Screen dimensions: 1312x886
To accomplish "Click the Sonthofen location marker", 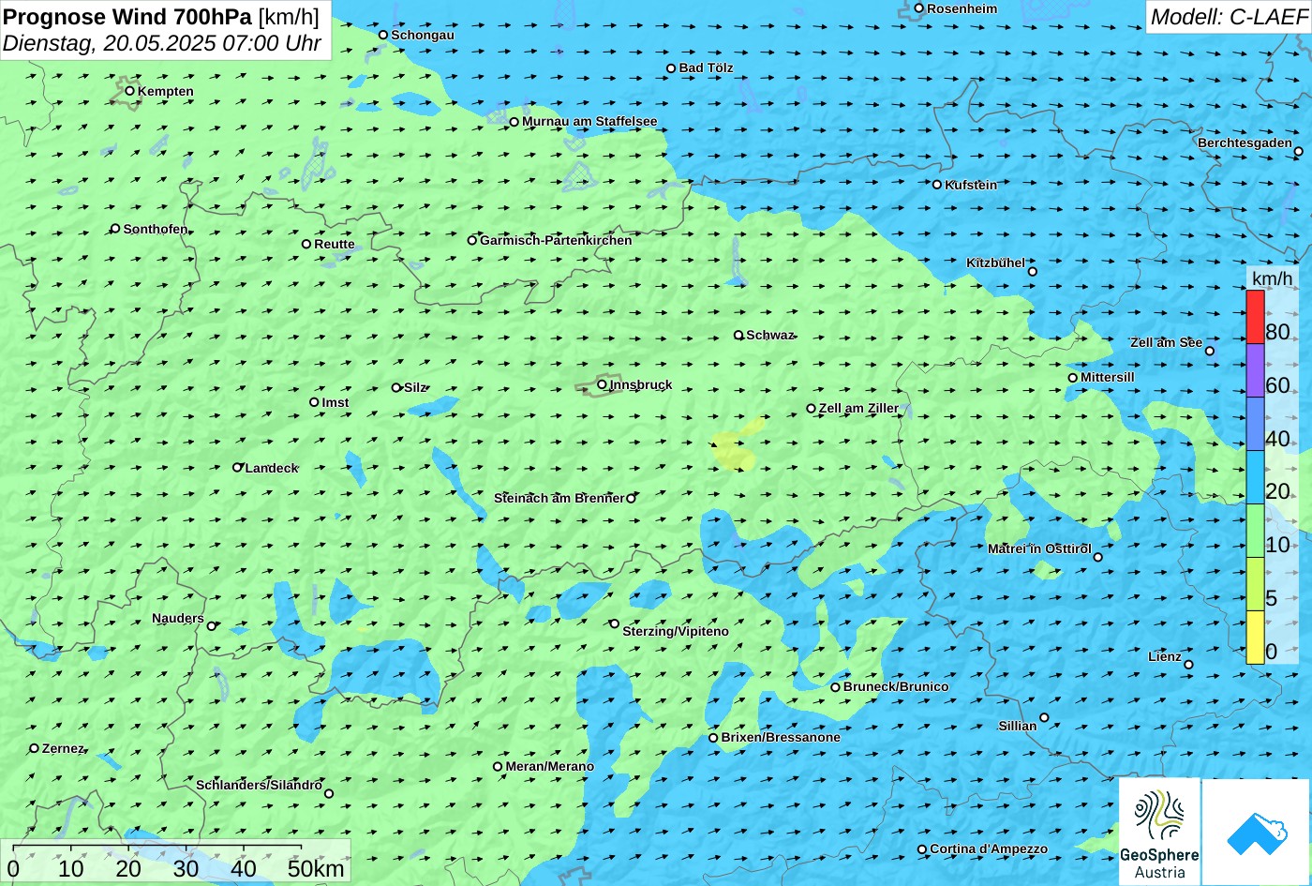I will click(116, 229).
